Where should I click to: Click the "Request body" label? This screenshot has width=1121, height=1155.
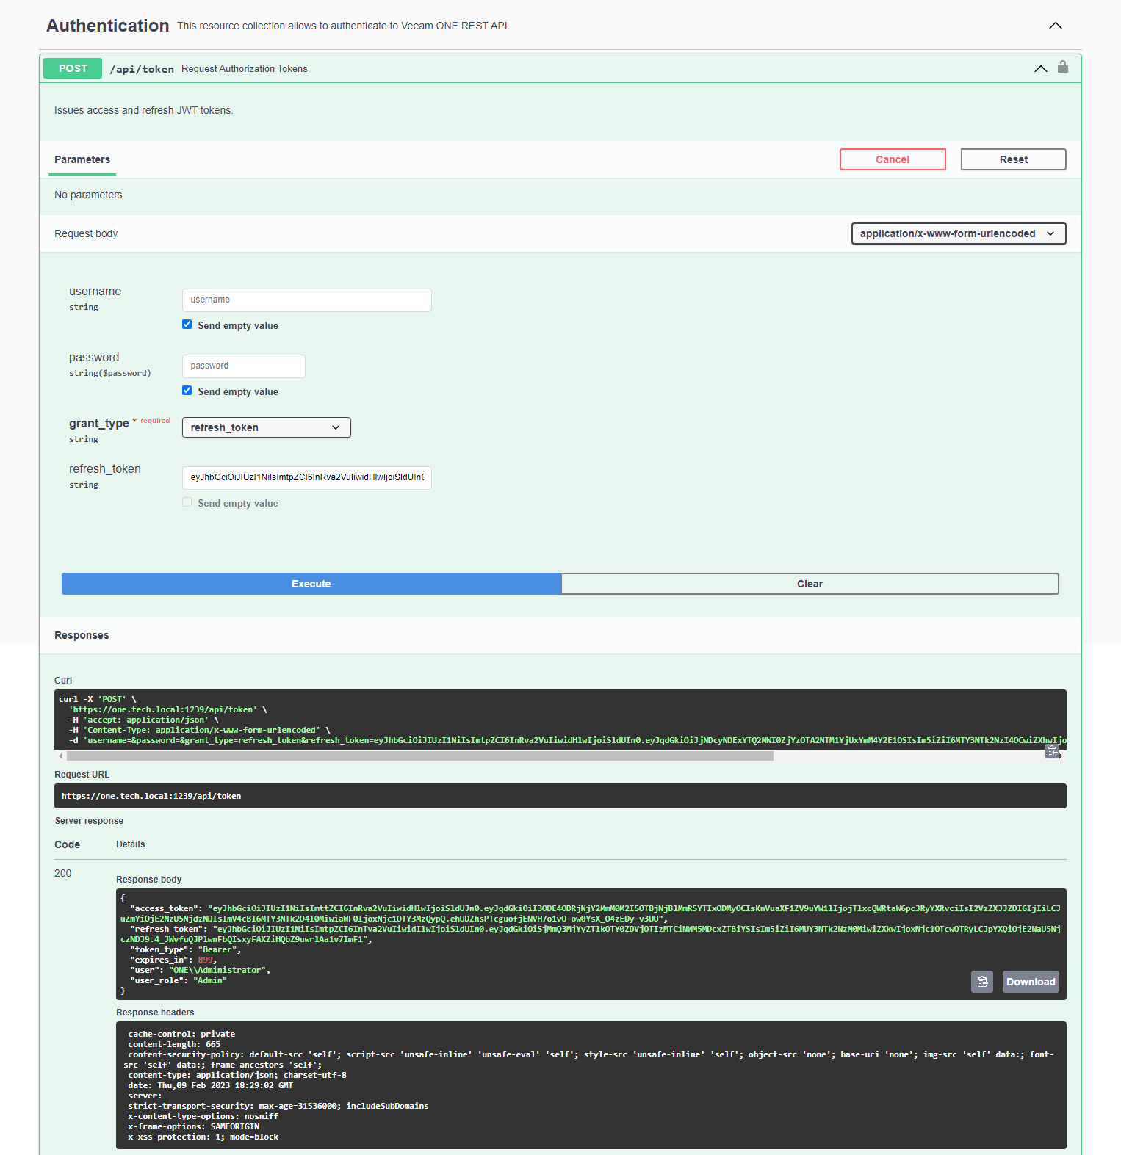coord(86,233)
